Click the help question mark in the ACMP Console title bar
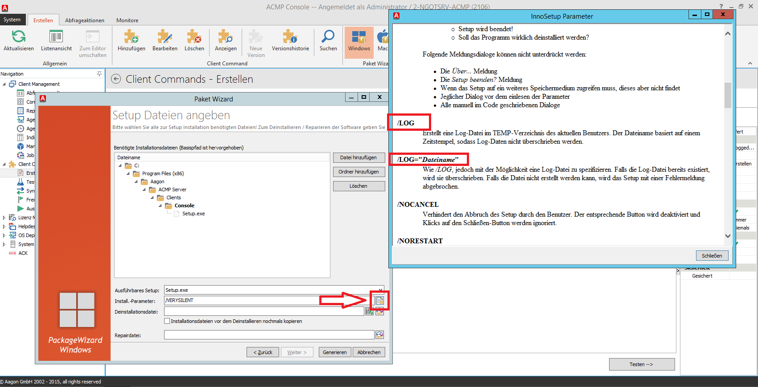Viewport: 758px width, 387px height. (721, 6)
